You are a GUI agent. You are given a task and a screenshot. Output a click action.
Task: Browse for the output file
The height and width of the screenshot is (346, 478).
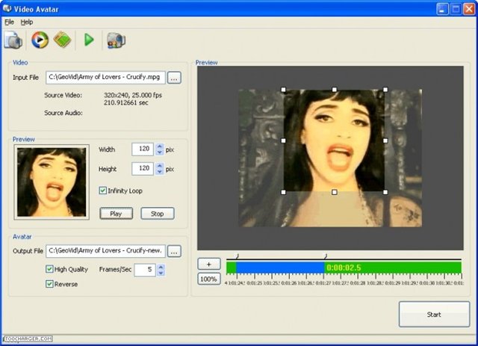pyautogui.click(x=174, y=251)
